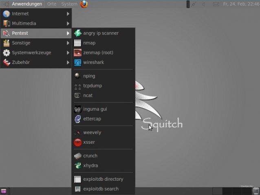Click the Pentest category icon

coord(7,33)
